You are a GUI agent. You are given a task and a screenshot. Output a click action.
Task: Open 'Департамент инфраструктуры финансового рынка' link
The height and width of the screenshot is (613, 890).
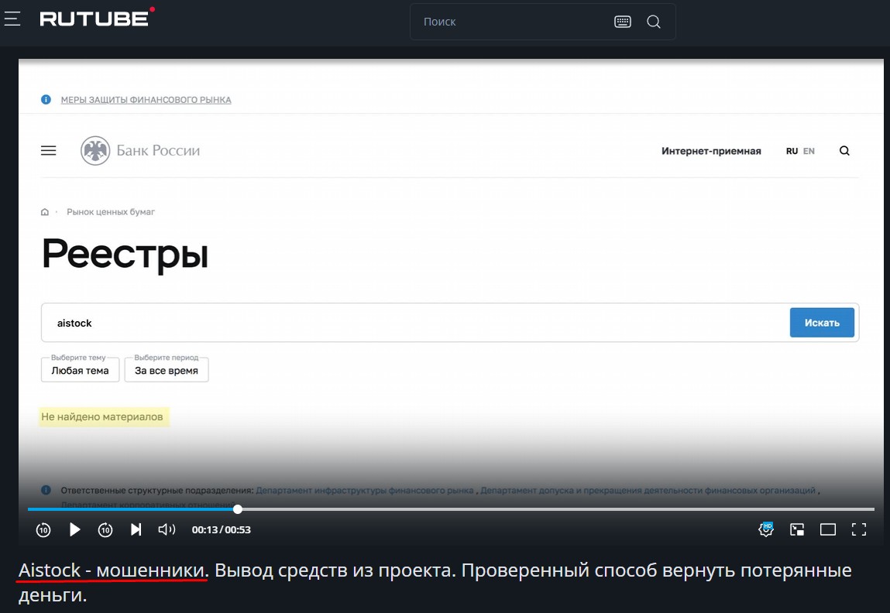click(x=364, y=491)
